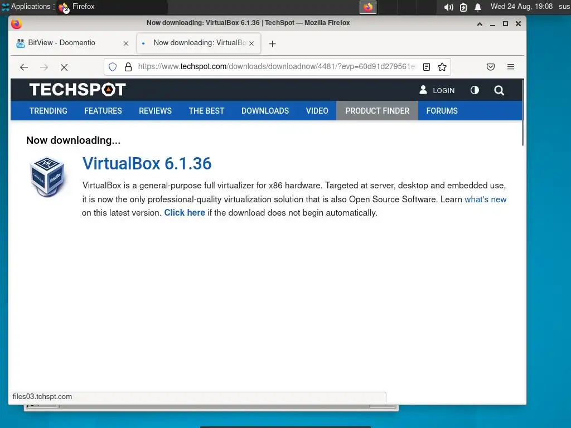Open the FORUMS nav item
571x428 pixels.
click(442, 111)
